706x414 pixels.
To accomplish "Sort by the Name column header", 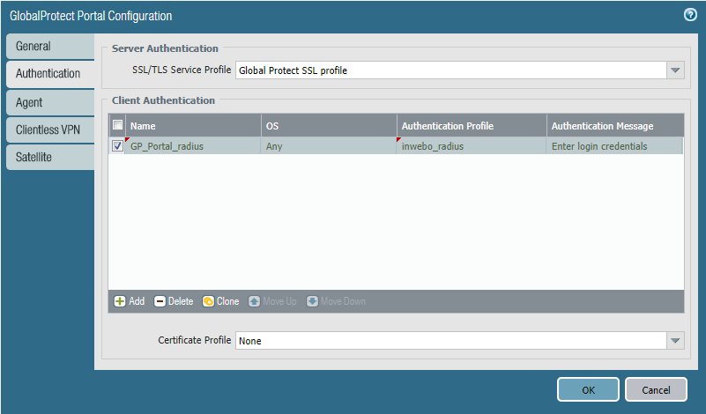I will (194, 126).
